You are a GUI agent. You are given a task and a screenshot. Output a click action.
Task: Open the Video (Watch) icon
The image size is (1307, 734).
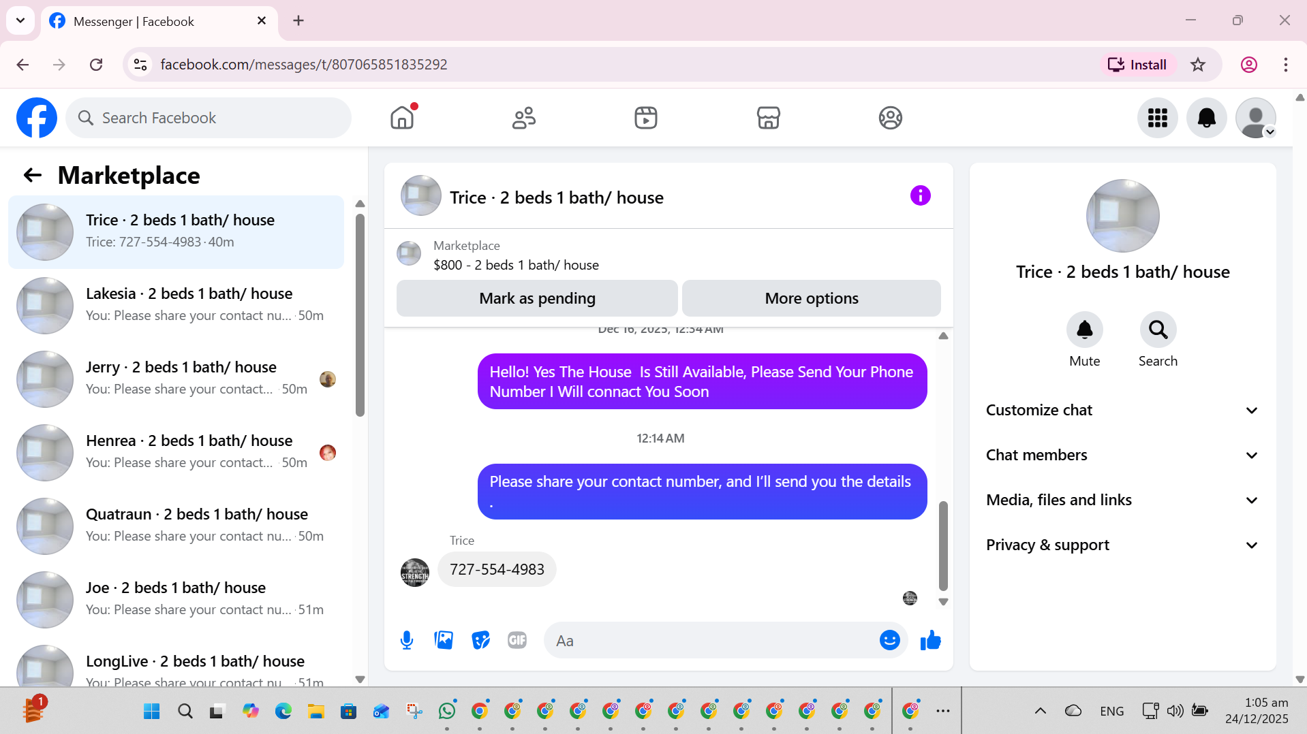(x=646, y=118)
